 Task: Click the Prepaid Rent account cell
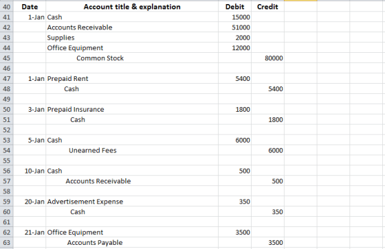click(132, 79)
